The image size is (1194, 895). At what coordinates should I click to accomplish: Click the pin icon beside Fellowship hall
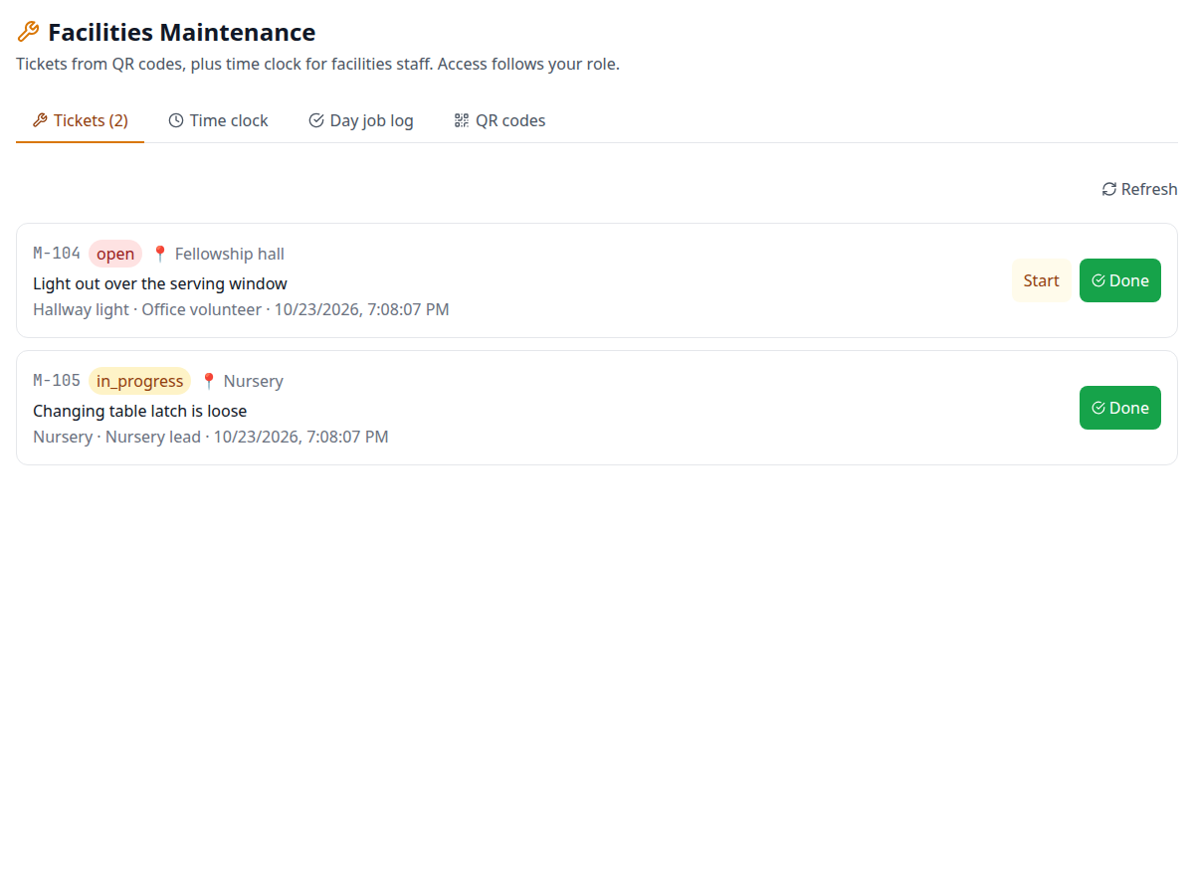point(160,254)
